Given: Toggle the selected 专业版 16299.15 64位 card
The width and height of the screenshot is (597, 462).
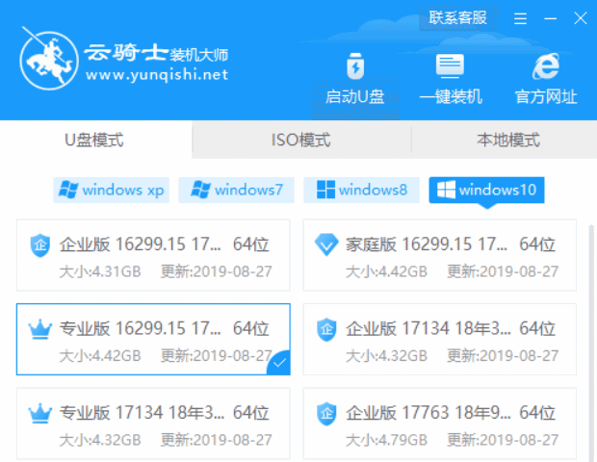Looking at the screenshot, I should click(153, 340).
